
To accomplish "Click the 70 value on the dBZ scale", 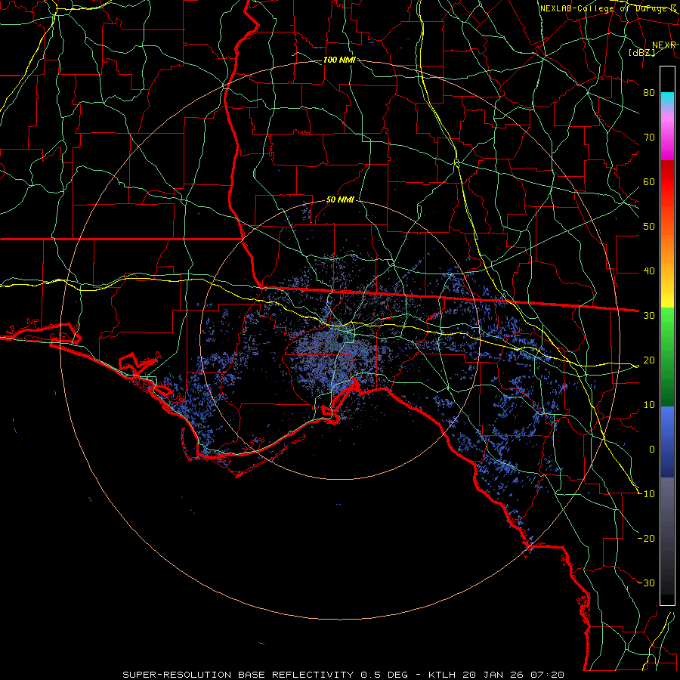I will tap(649, 138).
